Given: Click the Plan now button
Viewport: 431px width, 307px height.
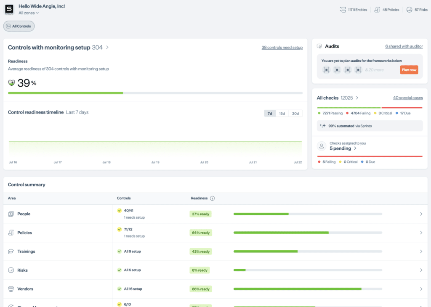Looking at the screenshot, I should 409,70.
